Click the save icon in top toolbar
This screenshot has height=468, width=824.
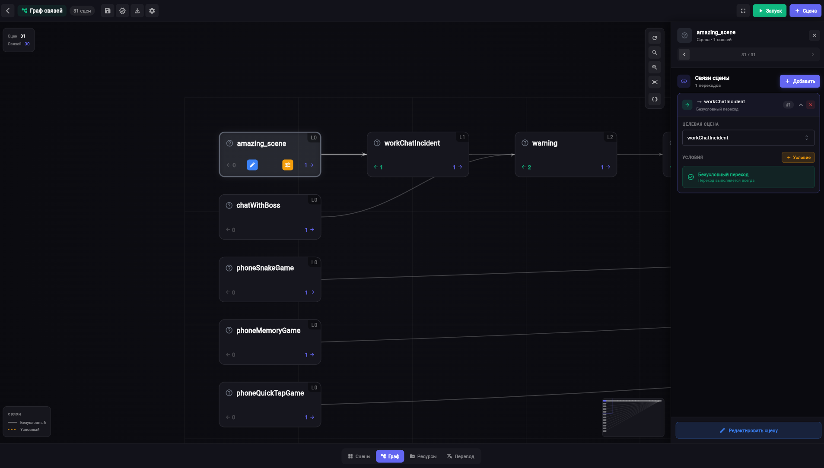tap(108, 11)
